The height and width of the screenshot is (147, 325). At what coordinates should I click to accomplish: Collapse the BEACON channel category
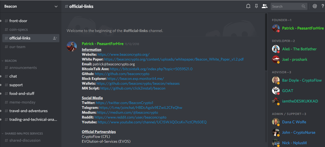[x=10, y=61]
